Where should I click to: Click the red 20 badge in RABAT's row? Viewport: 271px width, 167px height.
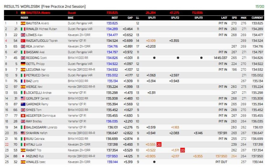(182, 150)
